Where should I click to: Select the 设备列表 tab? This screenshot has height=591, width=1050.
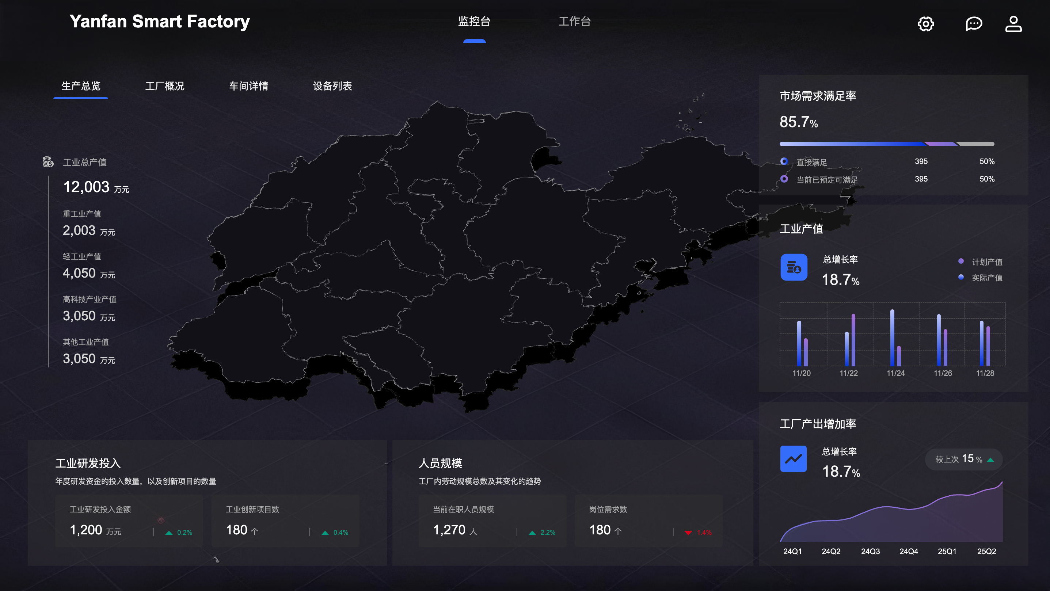click(332, 86)
